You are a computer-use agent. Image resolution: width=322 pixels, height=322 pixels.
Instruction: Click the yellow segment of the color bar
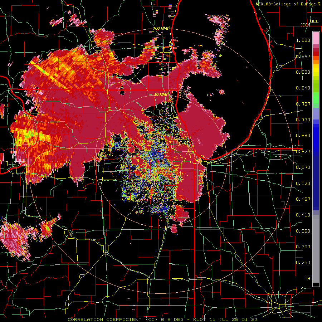point(316,70)
